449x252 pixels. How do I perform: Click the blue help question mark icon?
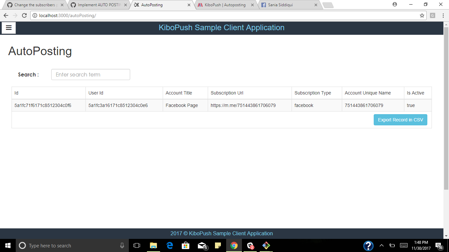coord(368,245)
